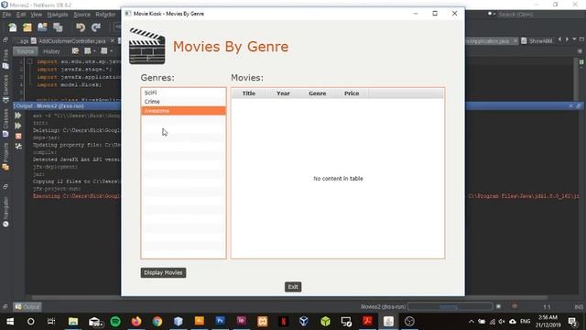Click the Save All icon in NetBeans toolbar
This screenshot has width=586, height=330.
pyautogui.click(x=58, y=27)
